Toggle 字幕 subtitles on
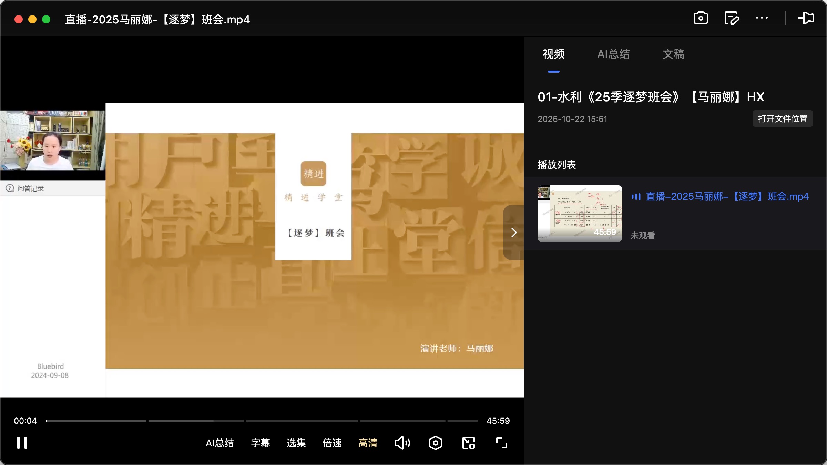Screen dimensions: 827x465 [x=260, y=443]
